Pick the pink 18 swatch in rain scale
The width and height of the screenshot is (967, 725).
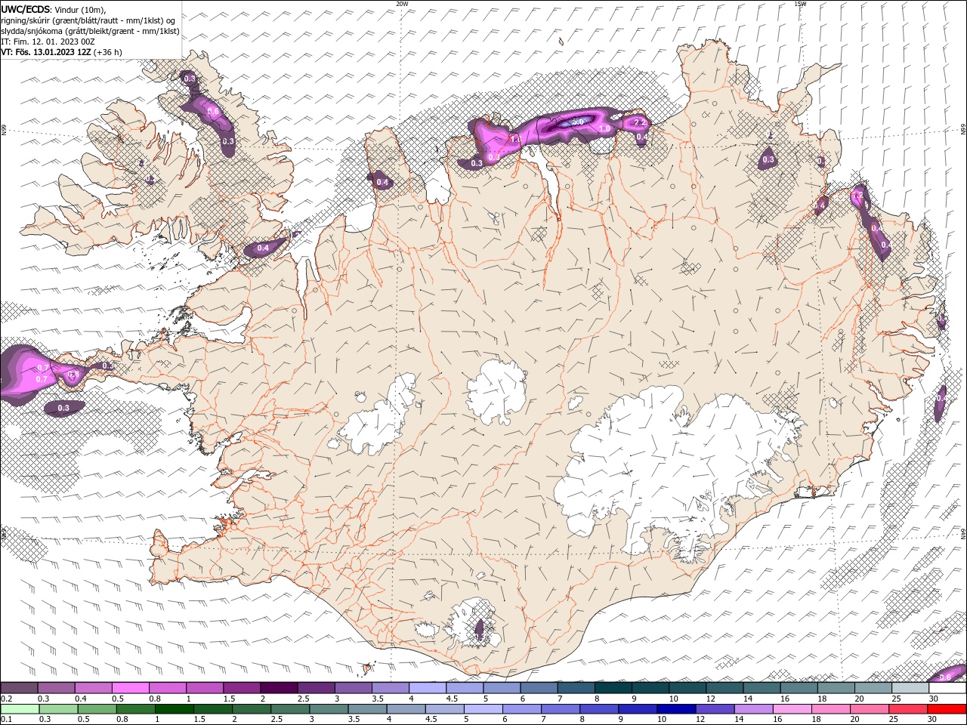(831, 709)
